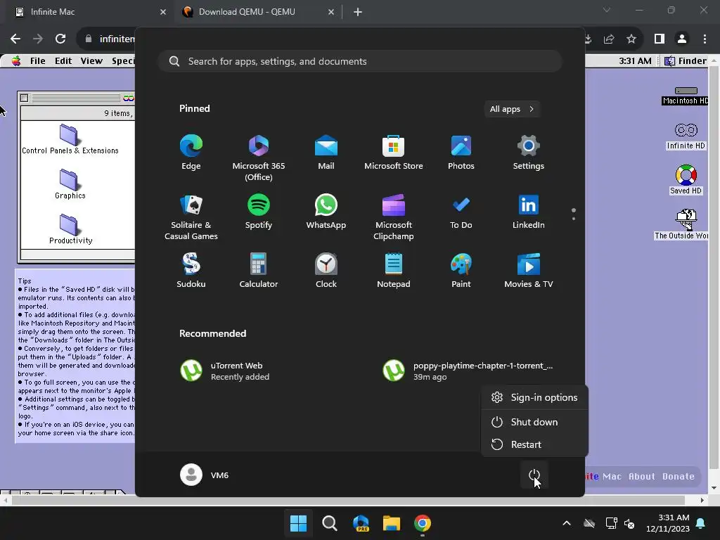Screen dimensions: 720x540
Task: Click the About link
Action: 642,477
